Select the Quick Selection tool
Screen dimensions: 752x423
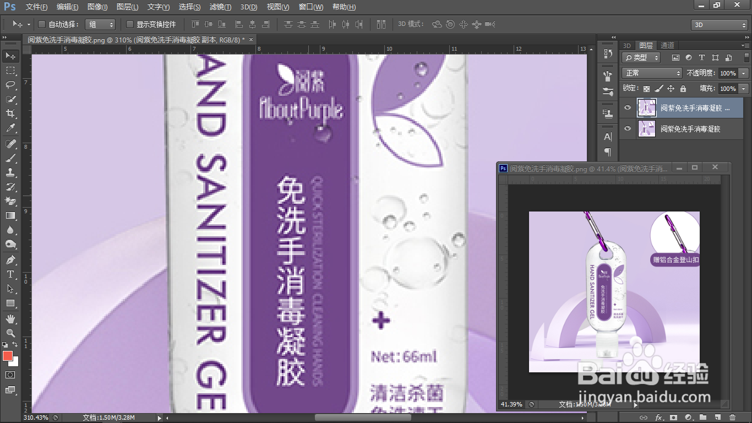point(10,99)
